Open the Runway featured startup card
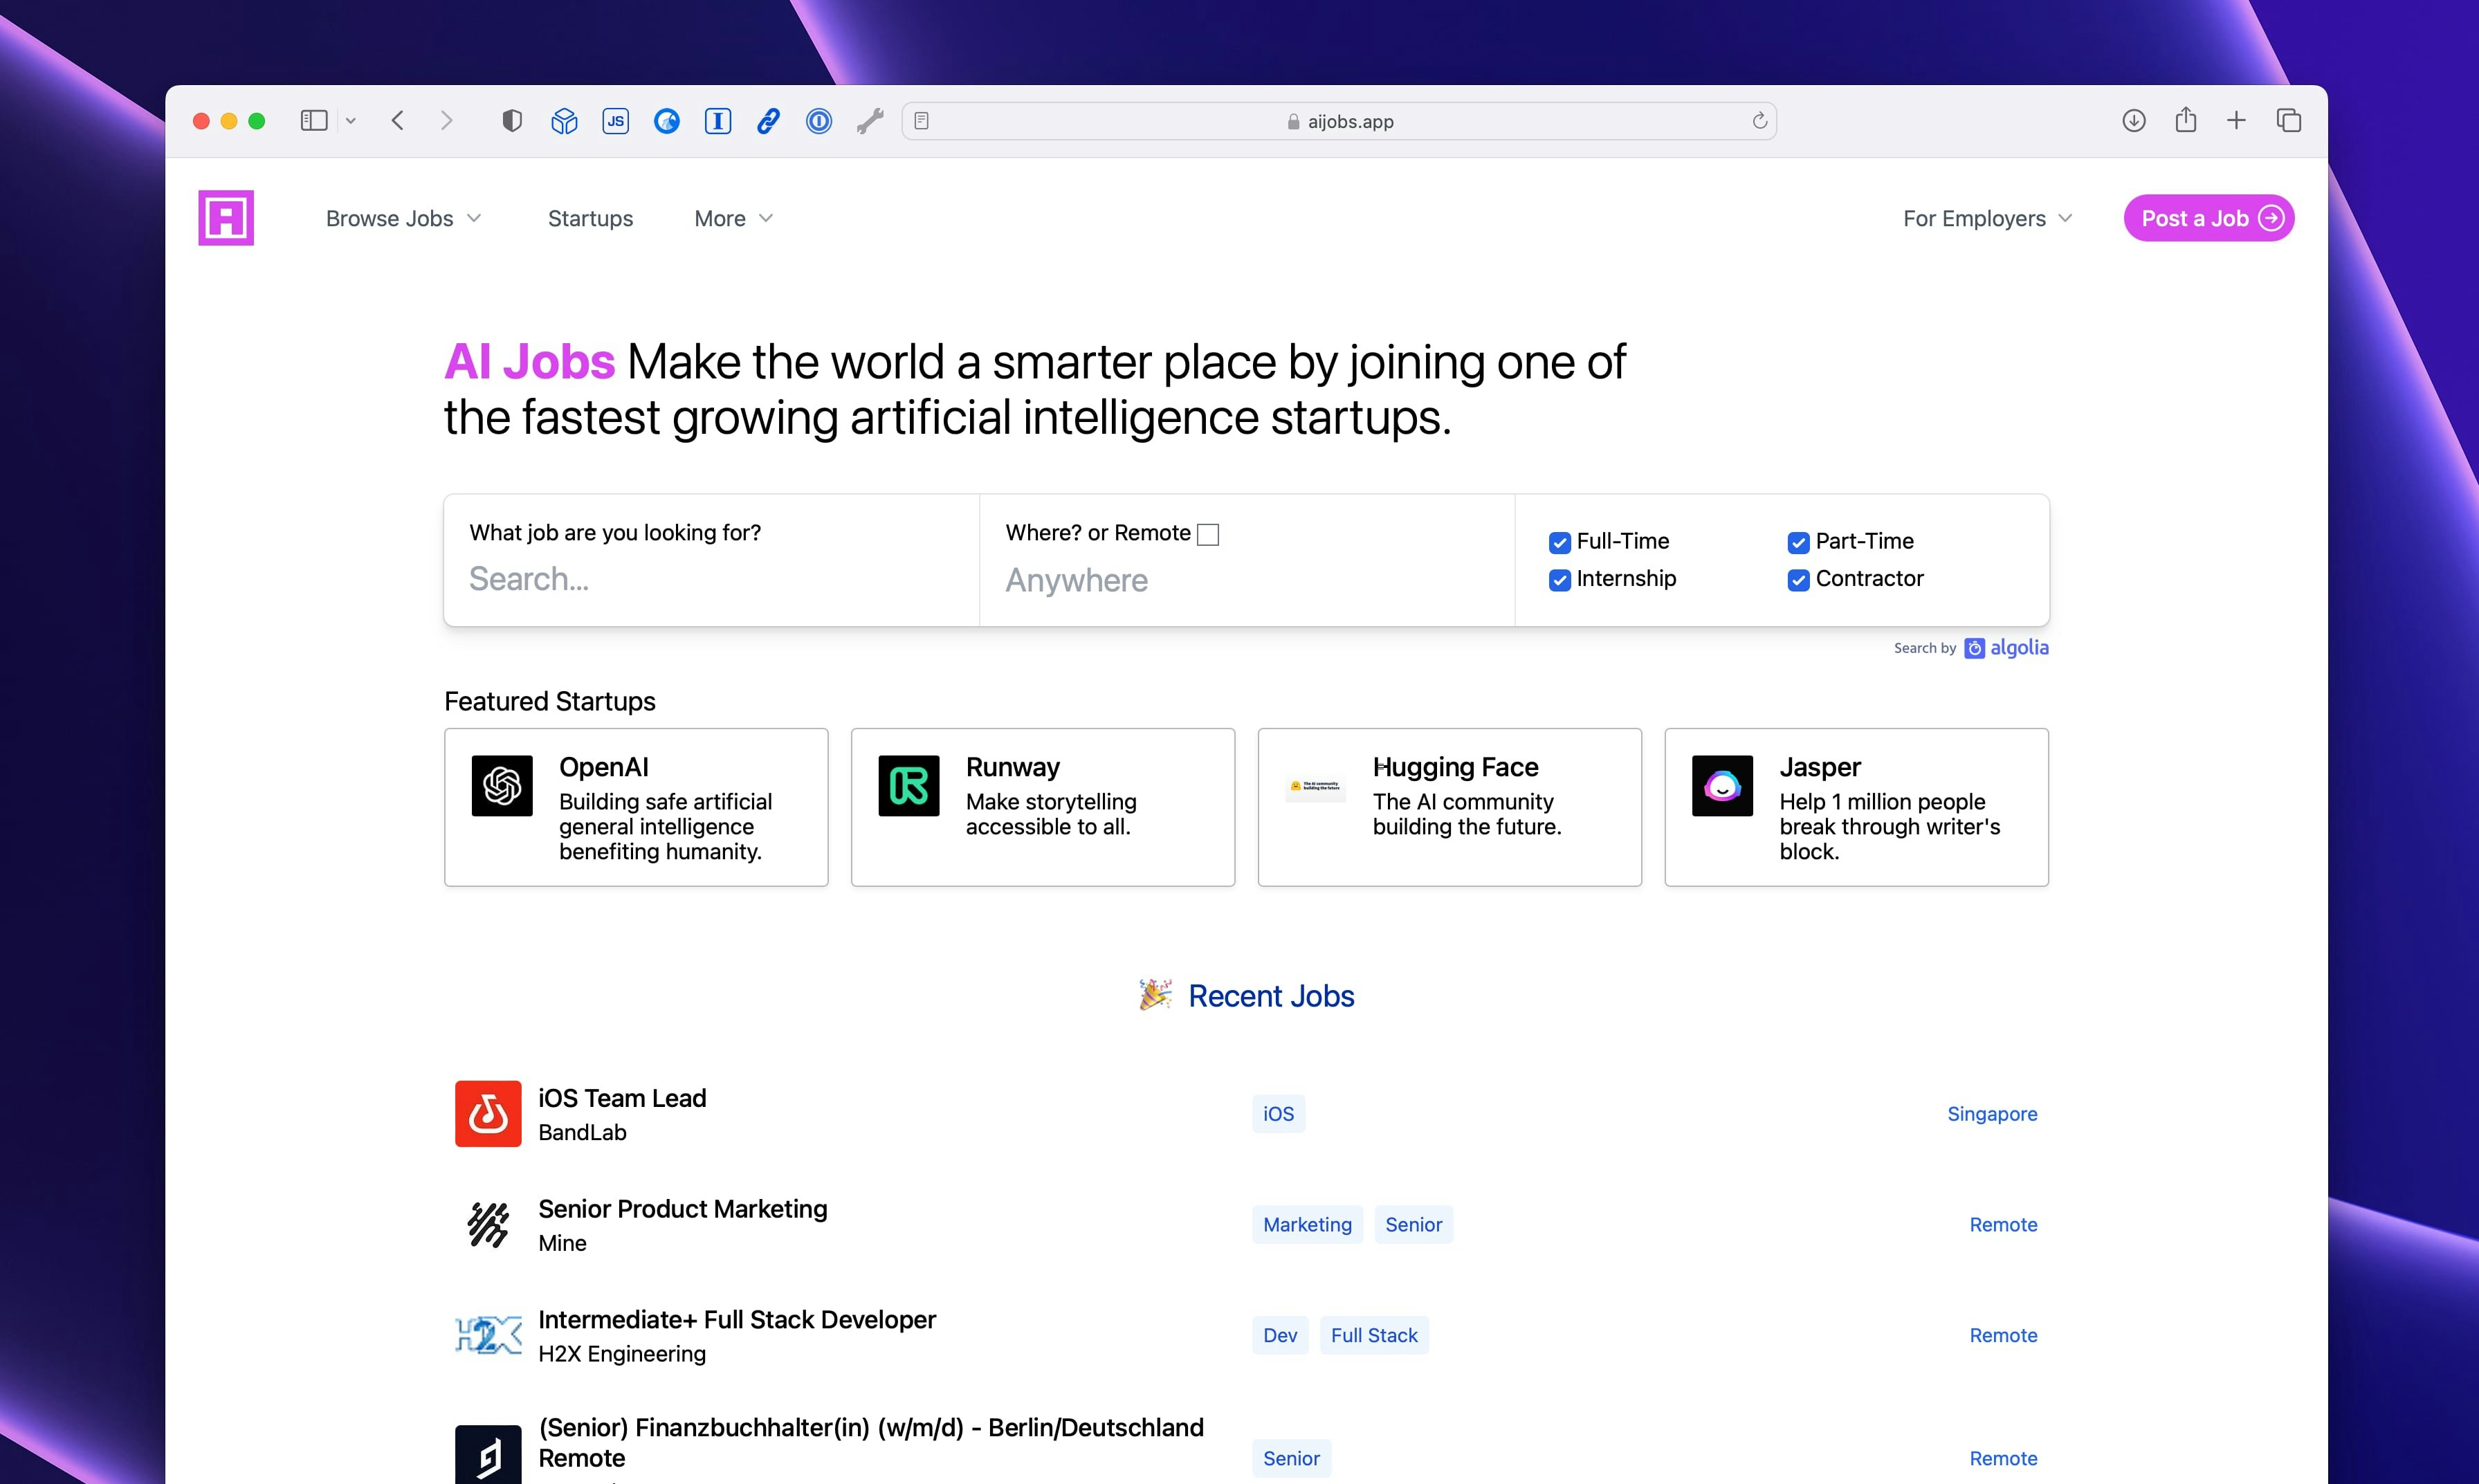Viewport: 2479px width, 1484px height. (x=1043, y=807)
